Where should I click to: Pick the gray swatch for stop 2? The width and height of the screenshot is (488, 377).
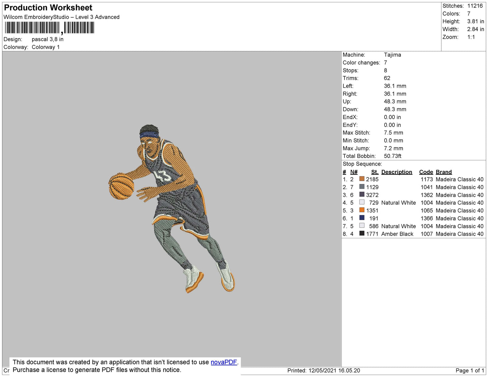point(362,187)
